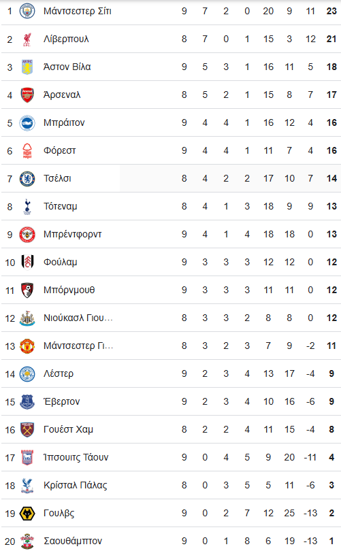Open the Λέστερ team row
This screenshot has width=341, height=551.
pos(171,374)
